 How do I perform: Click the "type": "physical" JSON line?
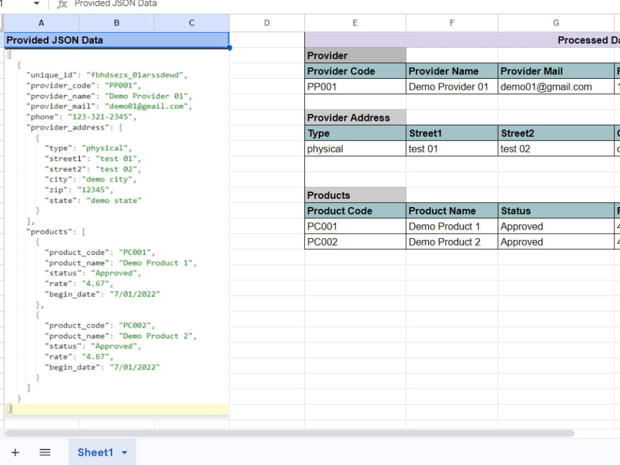coord(88,148)
